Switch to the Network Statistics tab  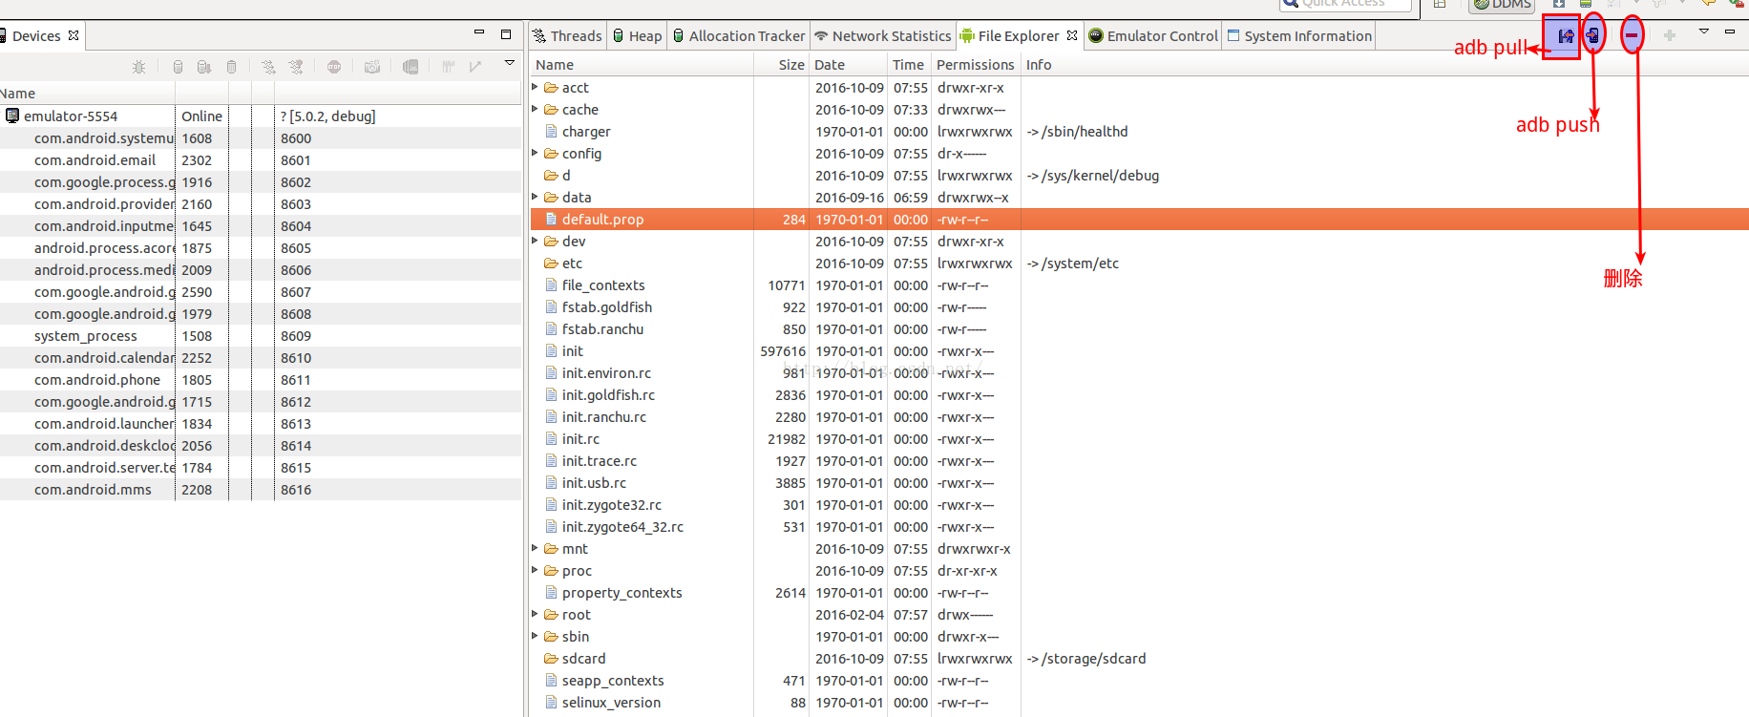(883, 36)
